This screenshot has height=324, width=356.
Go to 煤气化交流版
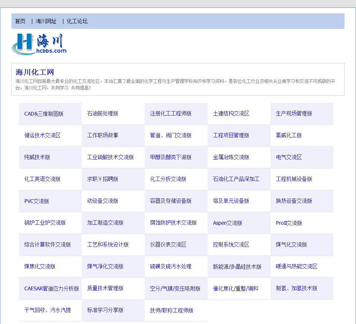[x=291, y=244]
